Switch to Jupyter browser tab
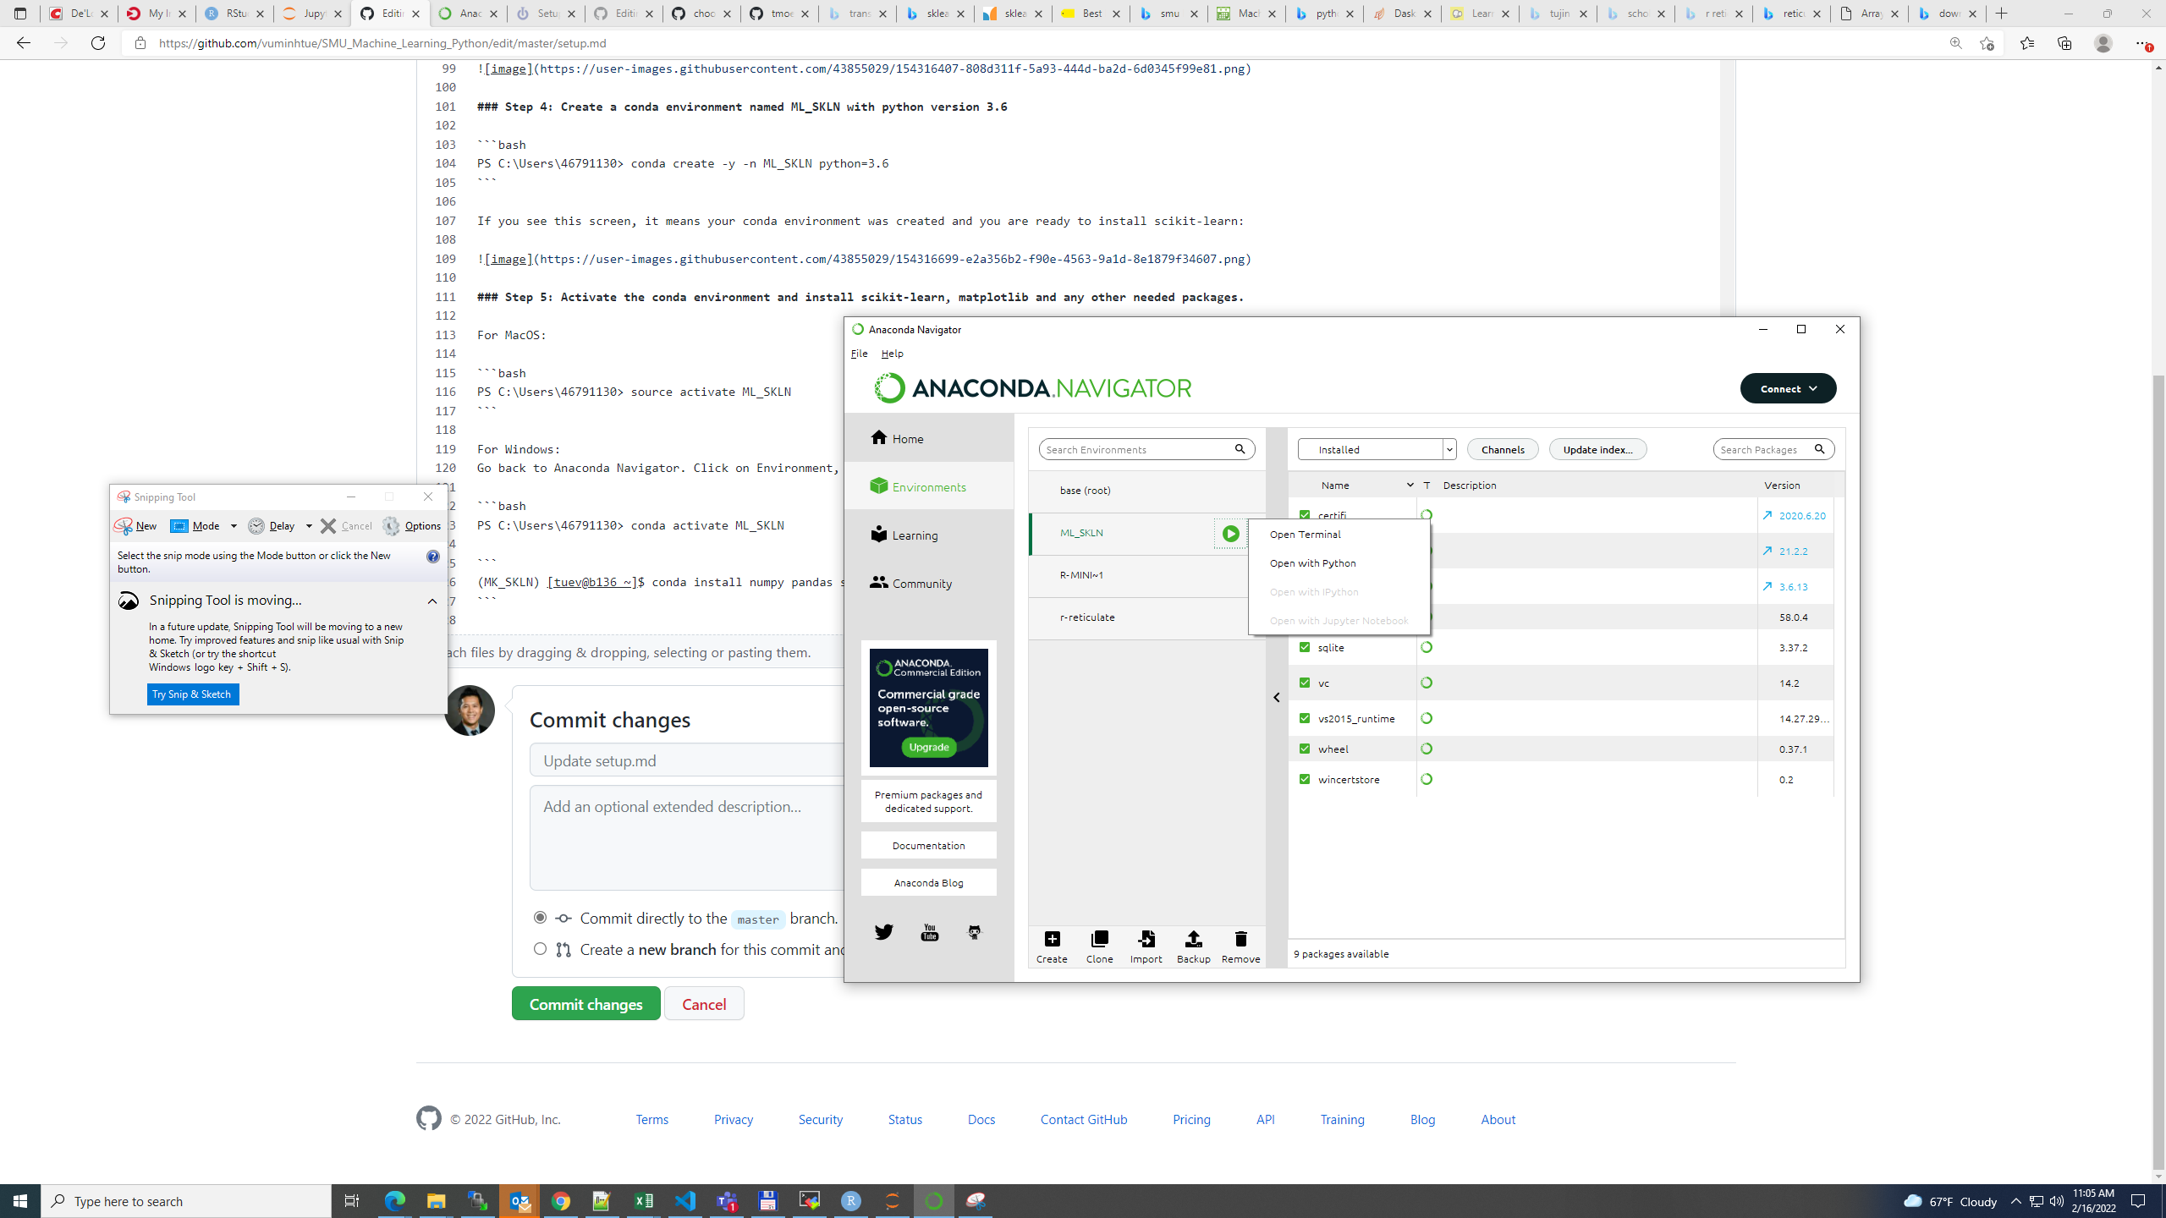Image resolution: width=2166 pixels, height=1218 pixels. [x=312, y=14]
